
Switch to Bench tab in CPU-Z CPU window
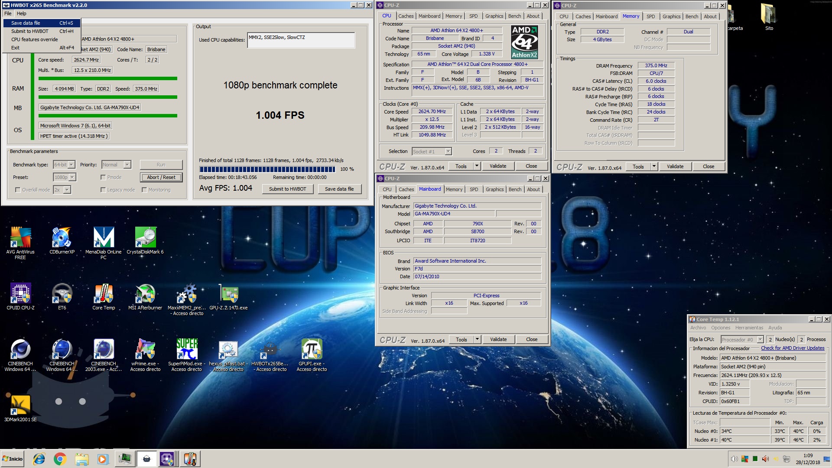pyautogui.click(x=514, y=16)
